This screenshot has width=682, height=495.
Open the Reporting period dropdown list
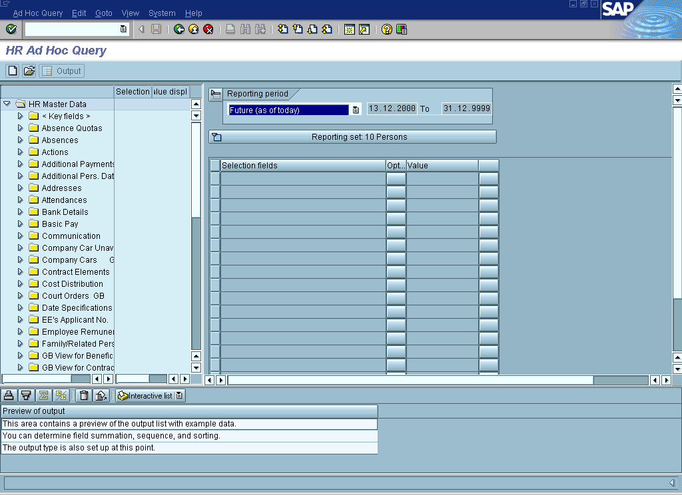(356, 110)
